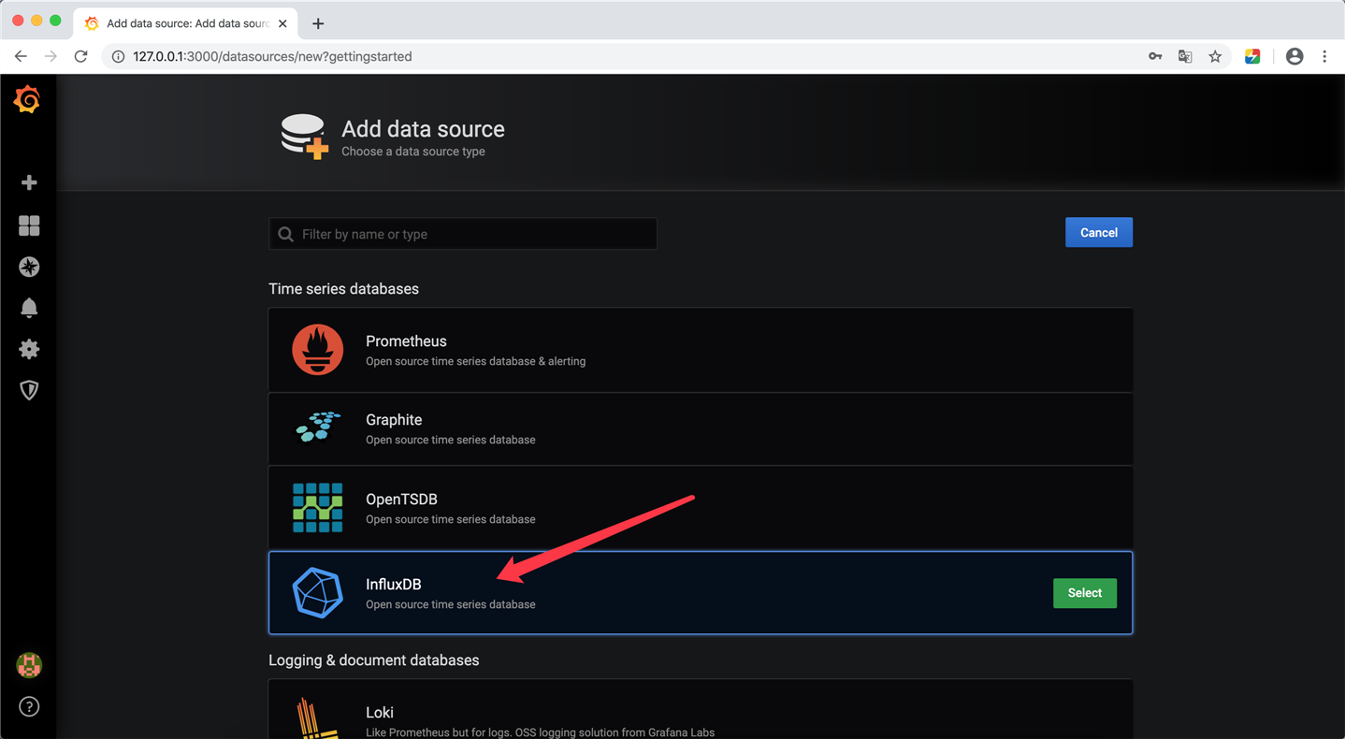Open the Chrome profile account icon
The image size is (1345, 739).
pos(1294,56)
